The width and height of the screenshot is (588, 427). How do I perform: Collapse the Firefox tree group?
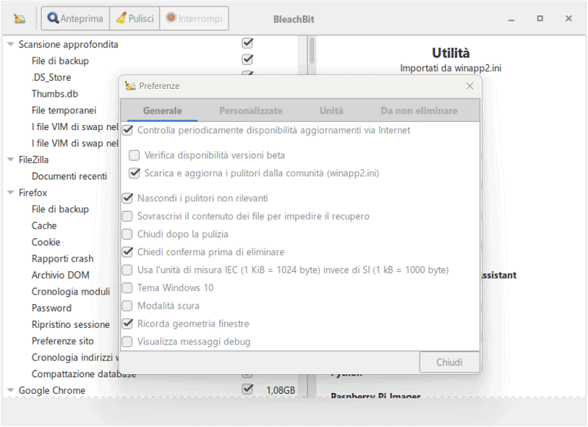click(x=10, y=193)
